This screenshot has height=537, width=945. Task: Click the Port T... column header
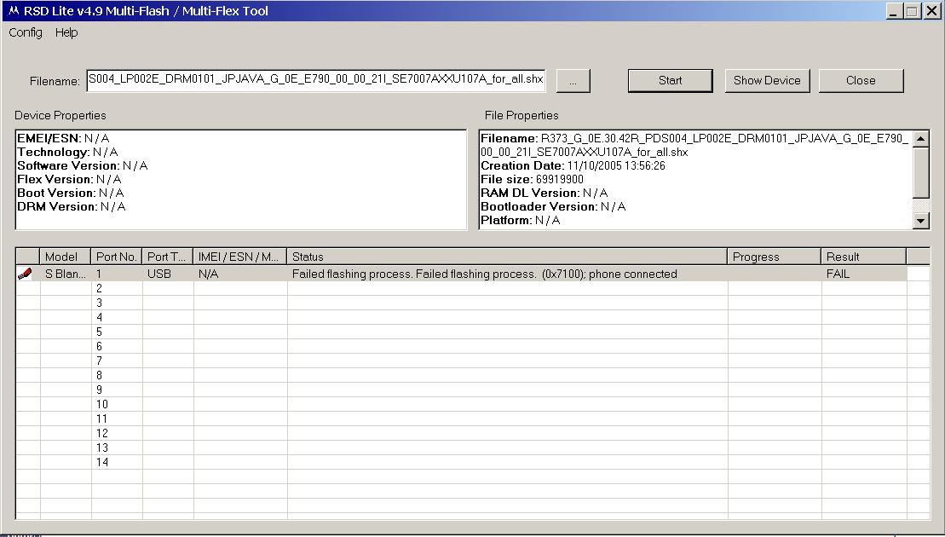pos(168,257)
